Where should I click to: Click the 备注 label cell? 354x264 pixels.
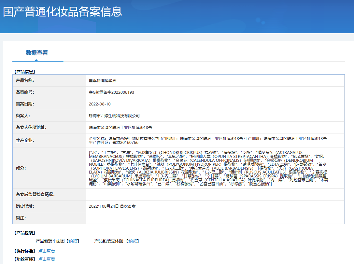click(21, 218)
